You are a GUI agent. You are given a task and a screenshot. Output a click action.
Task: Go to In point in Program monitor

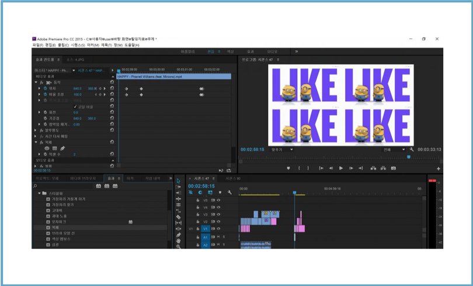(321, 168)
